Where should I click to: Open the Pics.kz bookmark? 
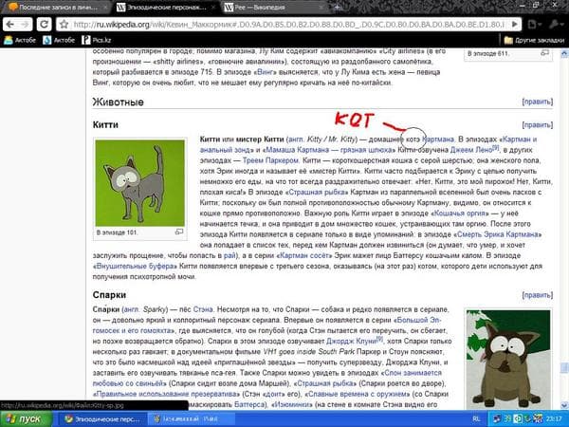click(97, 40)
